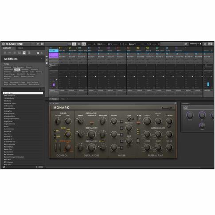Select the Stereo Echo subtype tag
Viewport: 215px width, 215px height.
point(23,85)
